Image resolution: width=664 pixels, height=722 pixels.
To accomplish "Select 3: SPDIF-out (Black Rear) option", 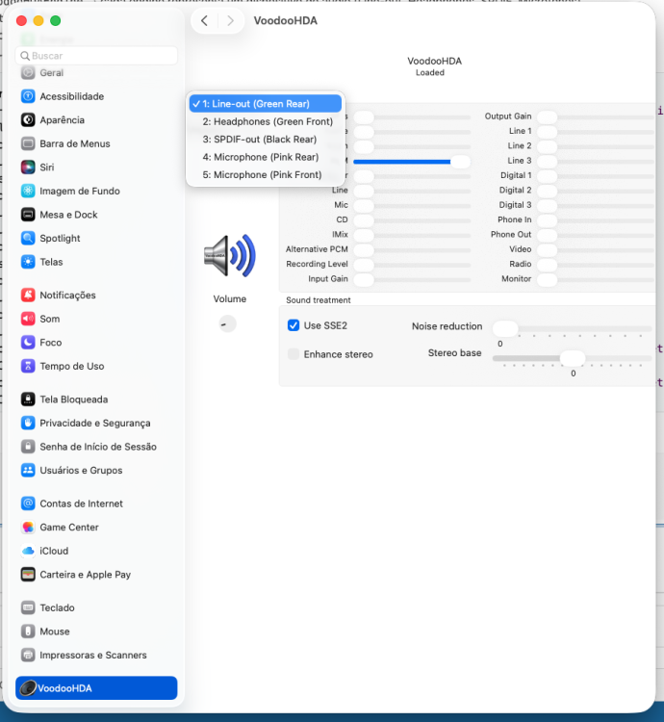I will point(266,139).
